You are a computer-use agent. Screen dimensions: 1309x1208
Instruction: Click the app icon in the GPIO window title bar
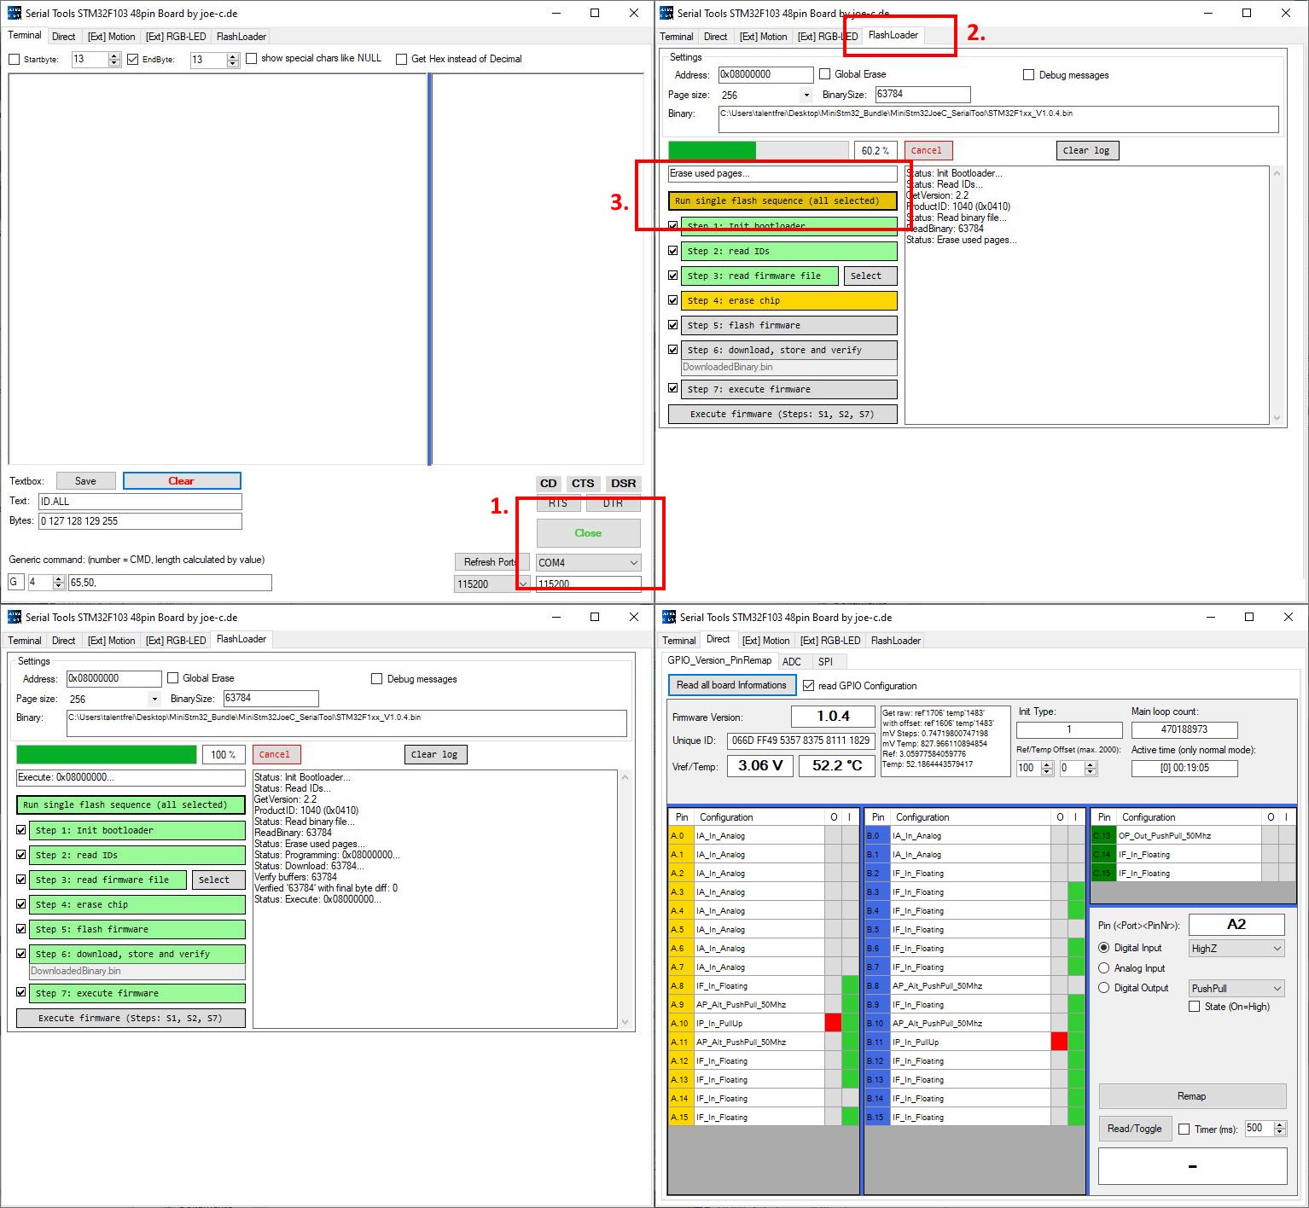pos(668,617)
